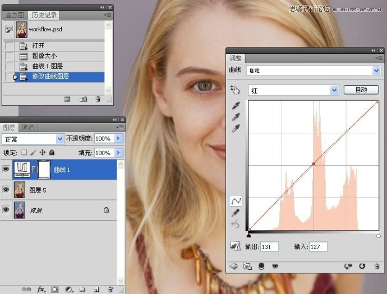Viewport: 387px width, 294px height.
Task: Click the 自动 button
Action: point(361,90)
